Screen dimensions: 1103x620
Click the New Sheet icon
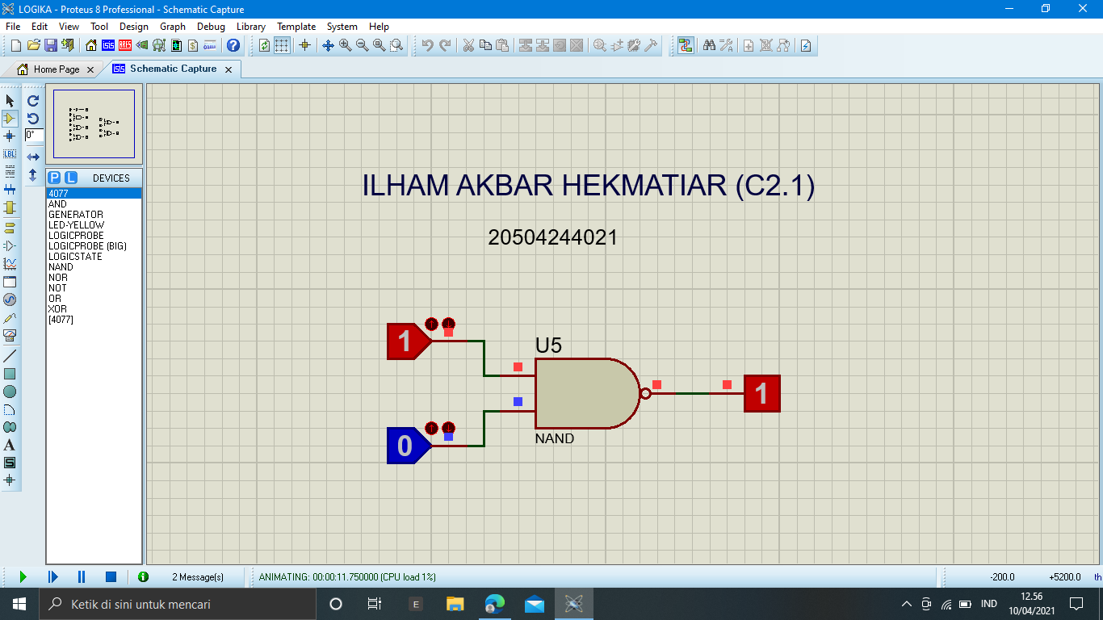pyautogui.click(x=749, y=45)
